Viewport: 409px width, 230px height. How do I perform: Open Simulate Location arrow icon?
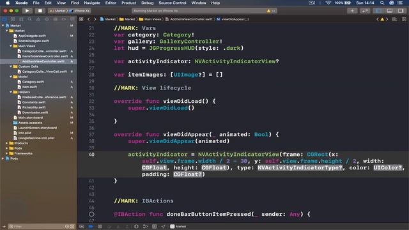[164, 227]
